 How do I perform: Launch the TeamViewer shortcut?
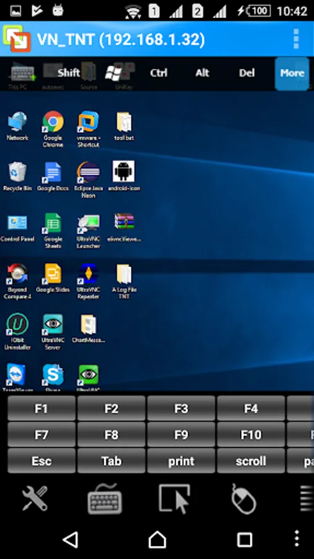(x=17, y=377)
